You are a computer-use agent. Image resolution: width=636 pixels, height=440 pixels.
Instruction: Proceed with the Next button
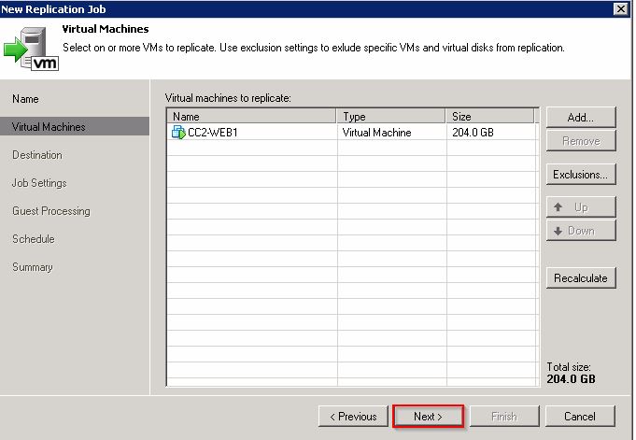(x=428, y=417)
